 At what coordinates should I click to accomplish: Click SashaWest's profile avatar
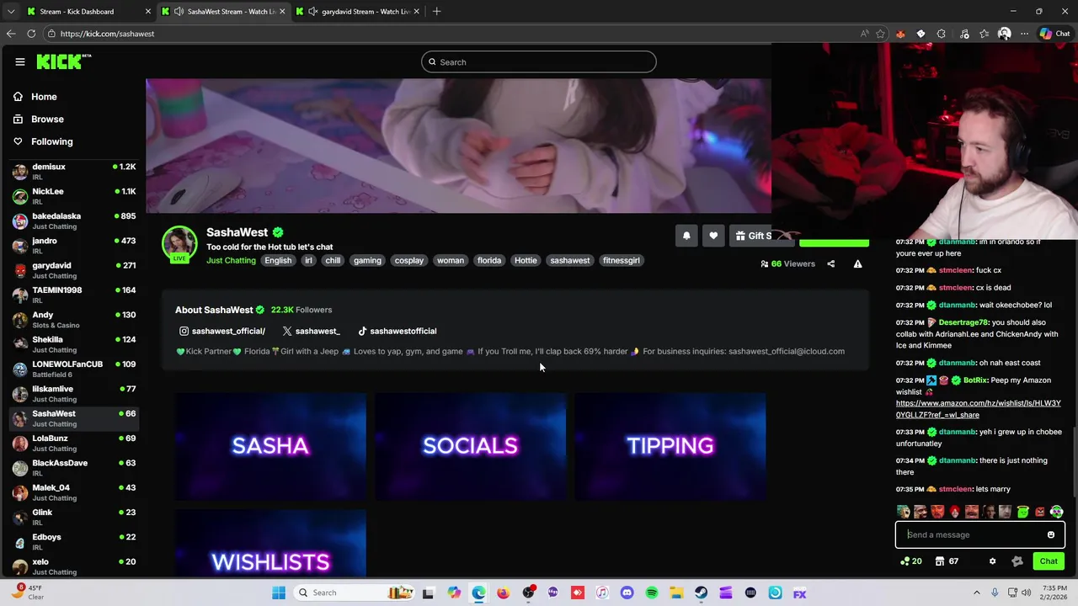(x=179, y=243)
